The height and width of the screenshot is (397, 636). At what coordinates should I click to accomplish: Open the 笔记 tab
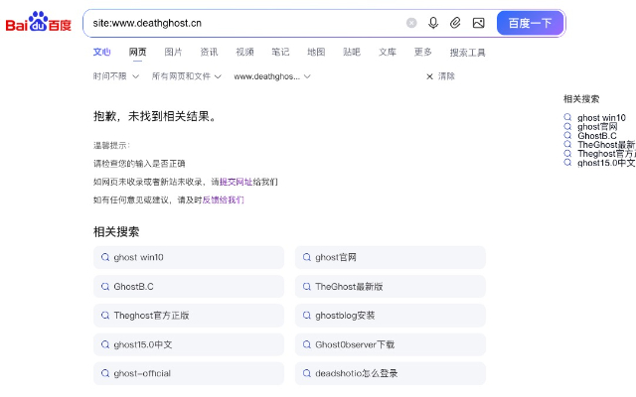[280, 53]
